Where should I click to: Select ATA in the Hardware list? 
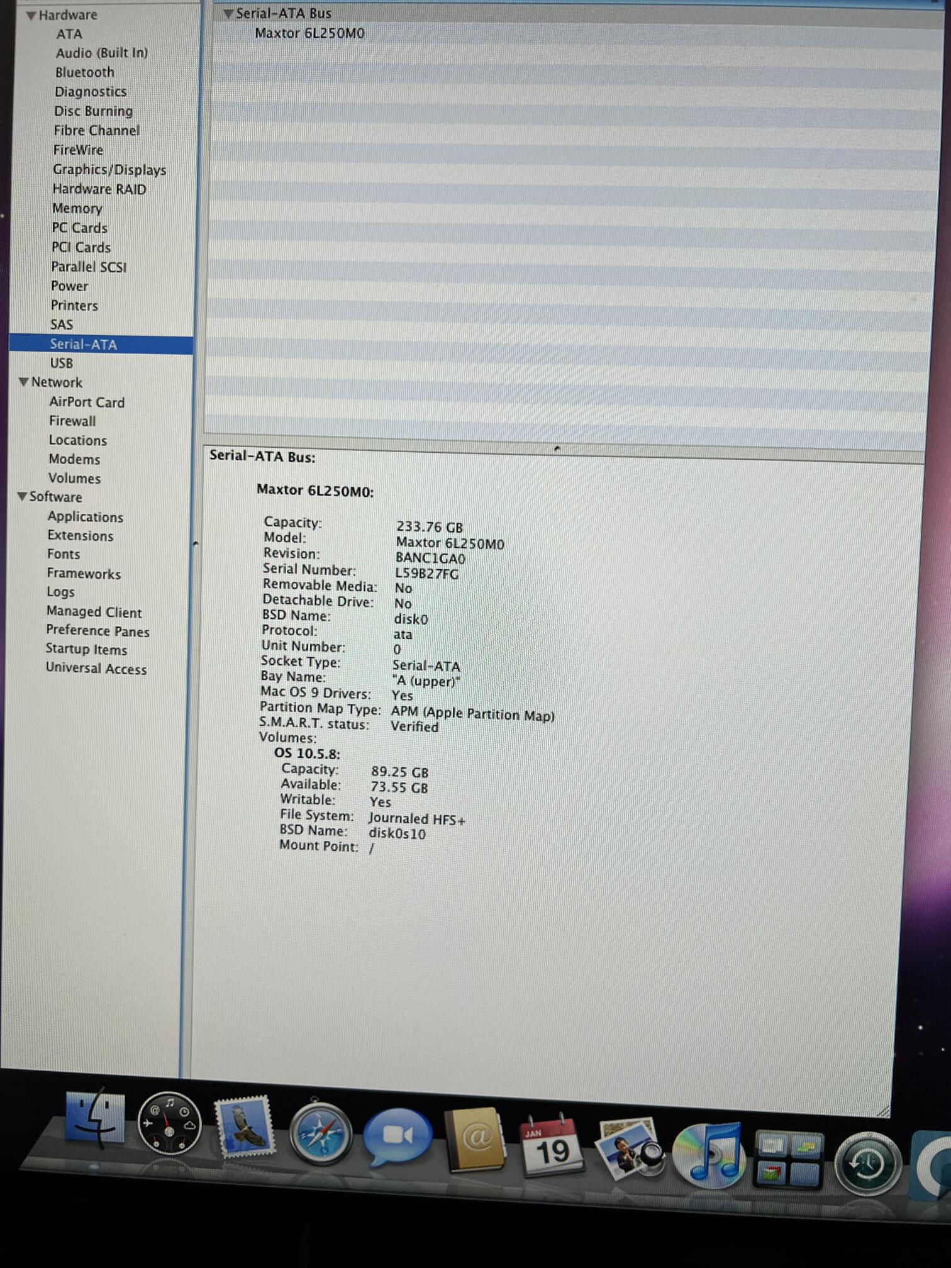(x=69, y=34)
